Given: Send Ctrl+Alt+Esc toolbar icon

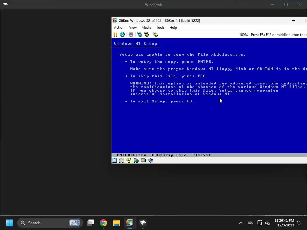Looking at the screenshot, I should (x=147, y=35).
